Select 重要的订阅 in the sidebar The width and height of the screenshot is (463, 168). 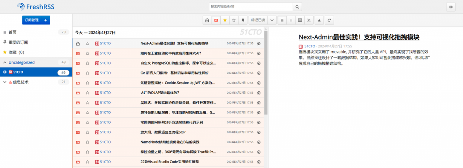[18, 42]
